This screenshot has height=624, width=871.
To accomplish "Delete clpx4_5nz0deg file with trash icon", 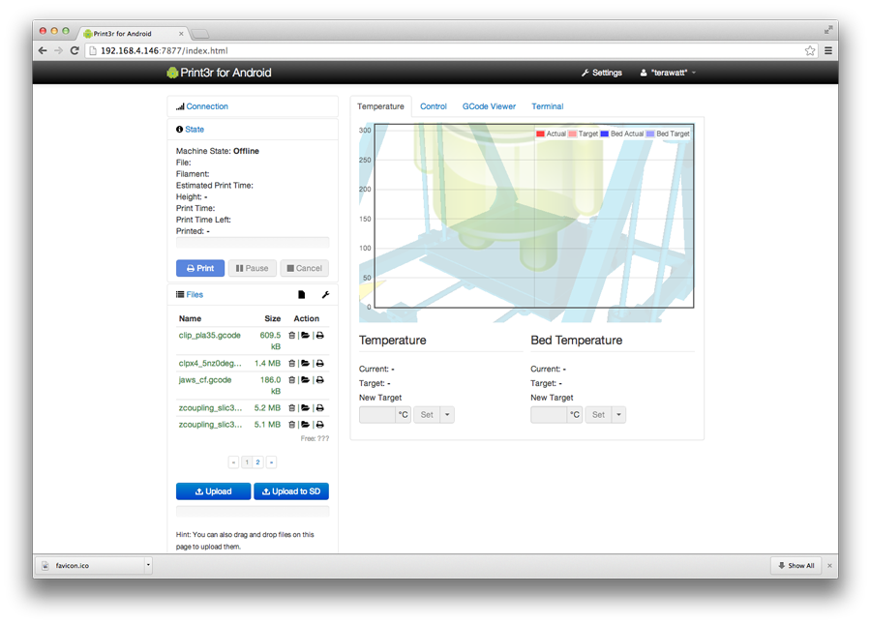I will point(291,363).
